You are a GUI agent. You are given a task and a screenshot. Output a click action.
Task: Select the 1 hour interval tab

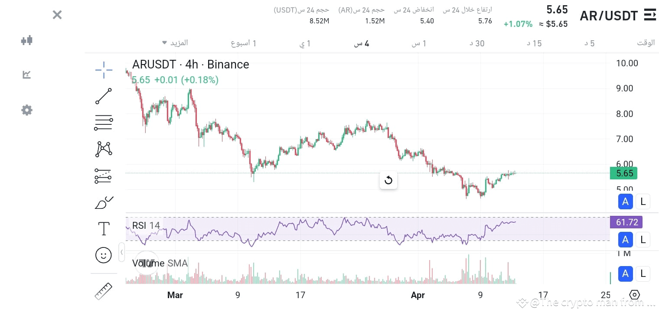tap(419, 43)
